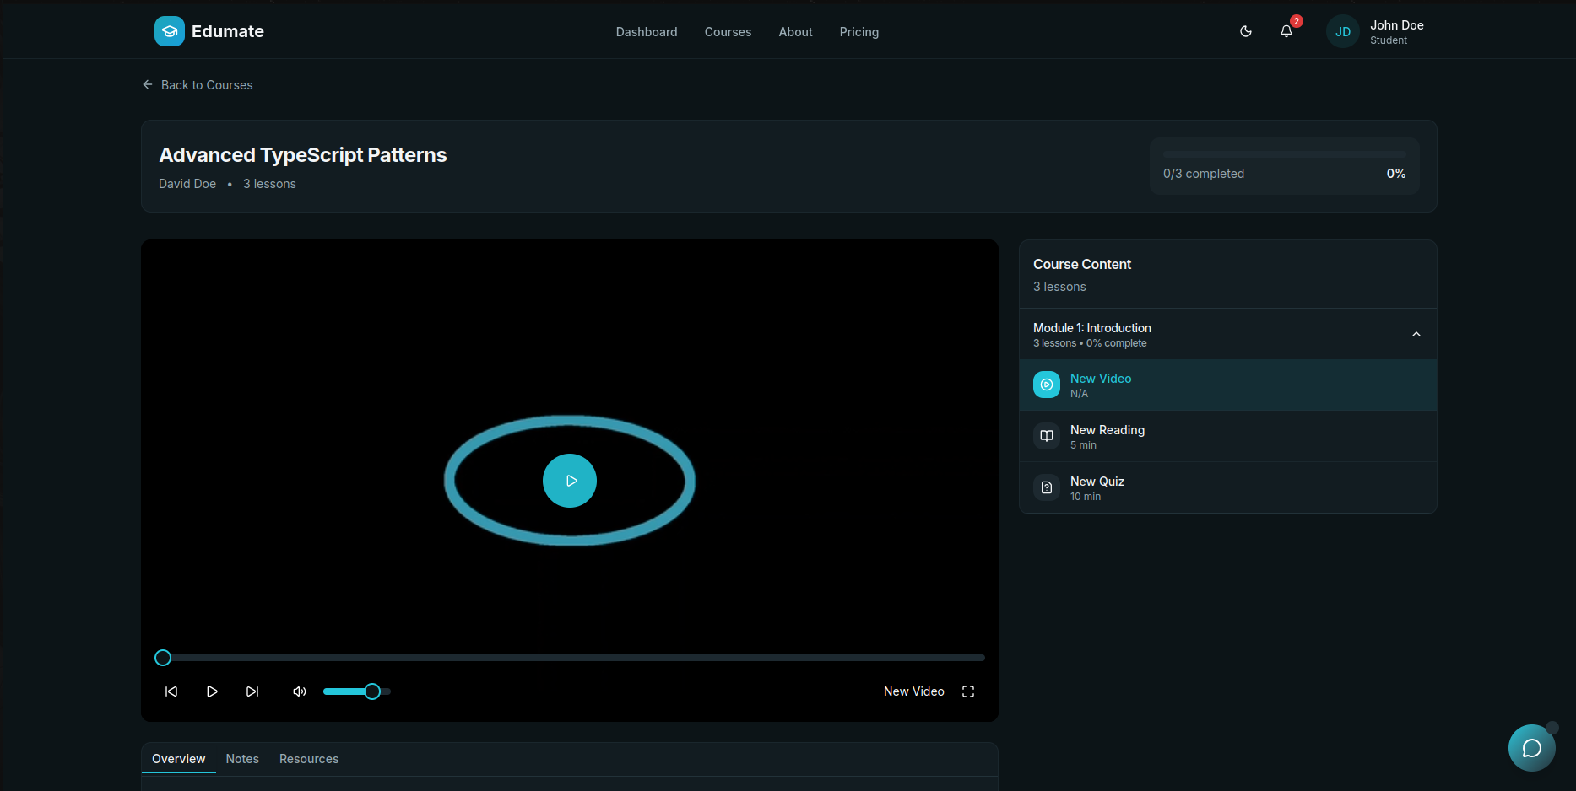
Task: Click the 0% completion value
Action: coord(1396,174)
